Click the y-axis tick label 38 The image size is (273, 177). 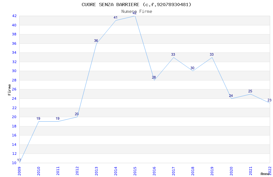14,34
